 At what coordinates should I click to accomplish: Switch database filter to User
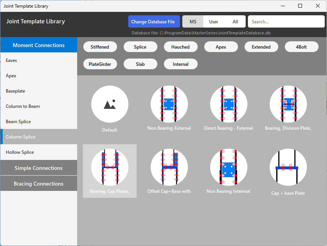(x=213, y=22)
